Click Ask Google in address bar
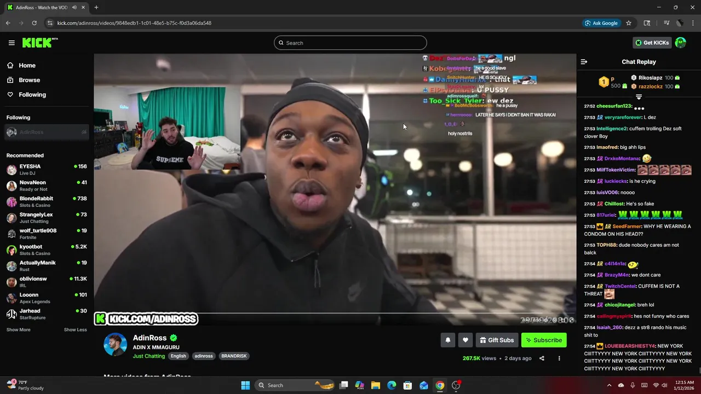This screenshot has width=701, height=394. click(x=601, y=23)
